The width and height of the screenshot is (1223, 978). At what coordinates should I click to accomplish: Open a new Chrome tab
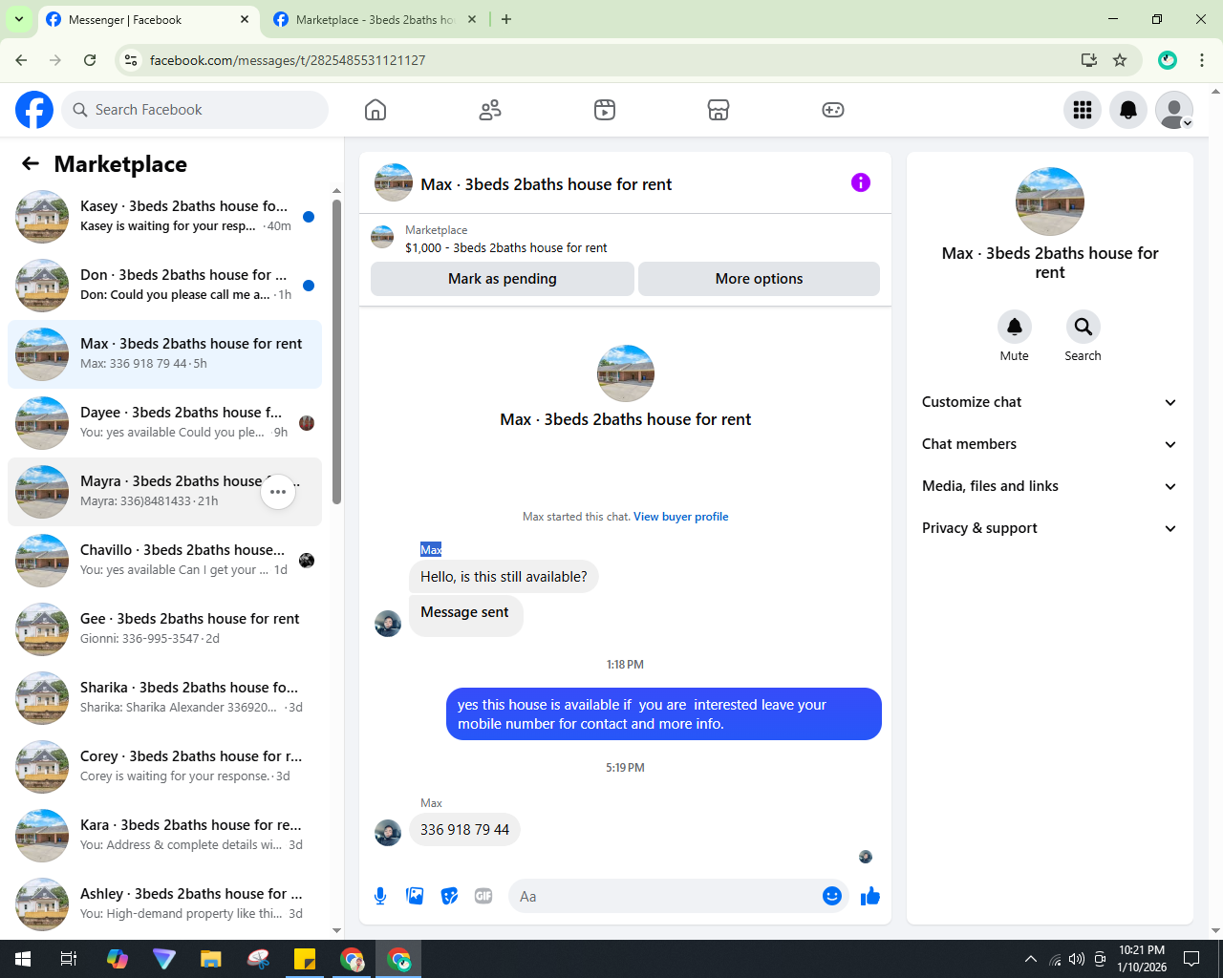506,19
